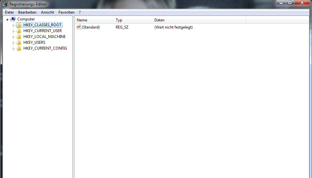Select the HKEY_USERS label
The height and width of the screenshot is (178, 312).
click(34, 42)
